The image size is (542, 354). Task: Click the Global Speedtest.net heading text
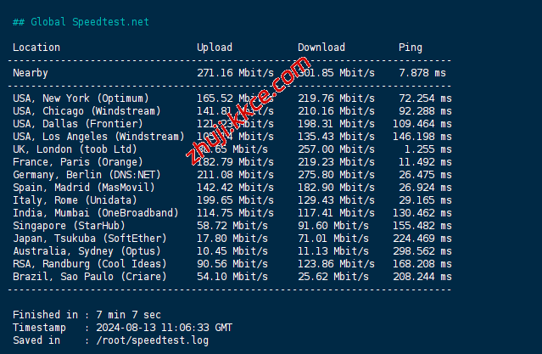click(81, 21)
